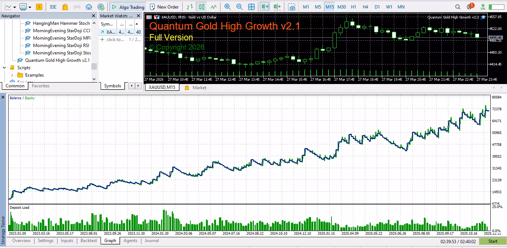
Task: Switch to Navigator Favorites tab
Action: pyautogui.click(x=40, y=86)
